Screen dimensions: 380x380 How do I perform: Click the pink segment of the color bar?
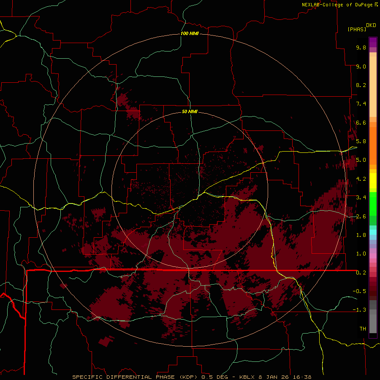point(373,256)
